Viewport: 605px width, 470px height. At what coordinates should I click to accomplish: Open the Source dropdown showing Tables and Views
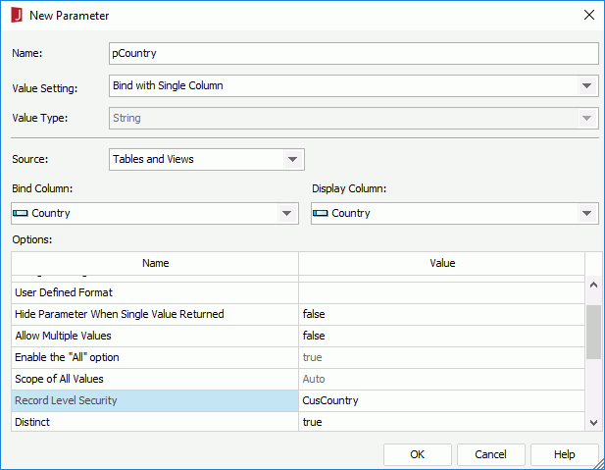tap(207, 159)
